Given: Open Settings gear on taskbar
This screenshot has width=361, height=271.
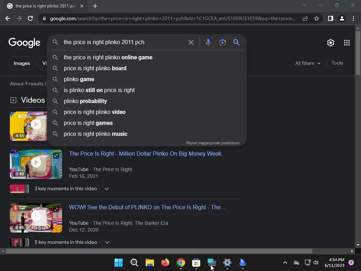Looking at the screenshot, I should pos(227,263).
